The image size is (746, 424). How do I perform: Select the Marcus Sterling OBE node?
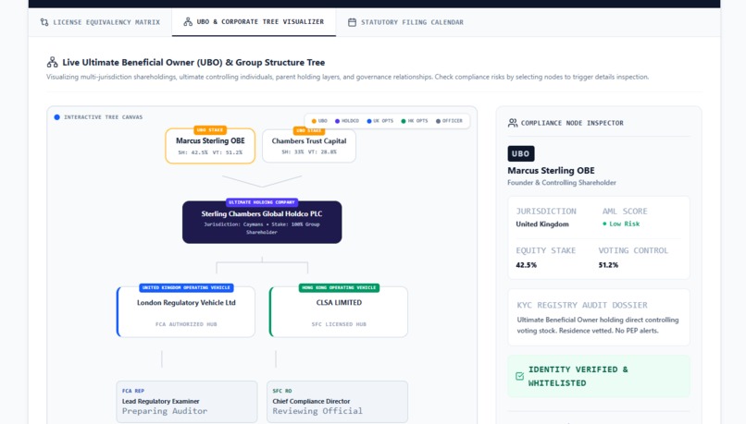pyautogui.click(x=210, y=146)
